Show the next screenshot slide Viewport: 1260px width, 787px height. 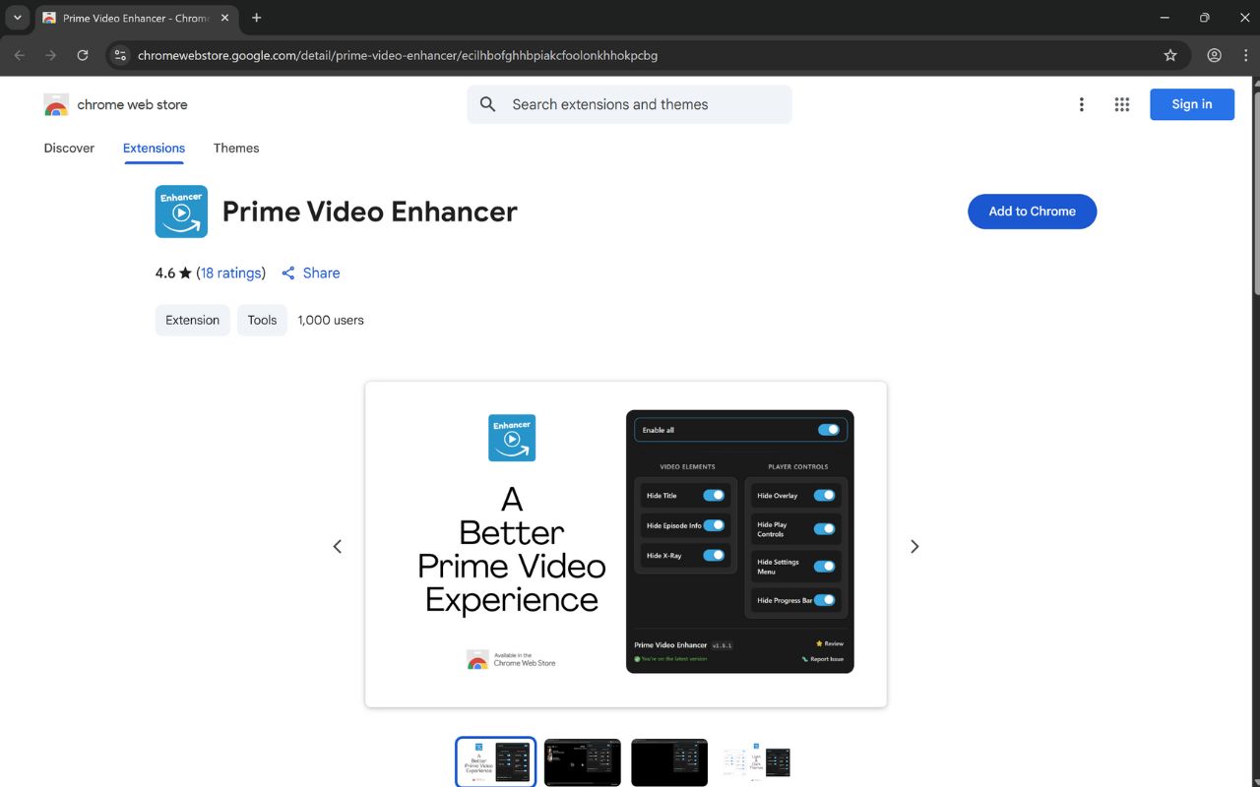pos(914,546)
